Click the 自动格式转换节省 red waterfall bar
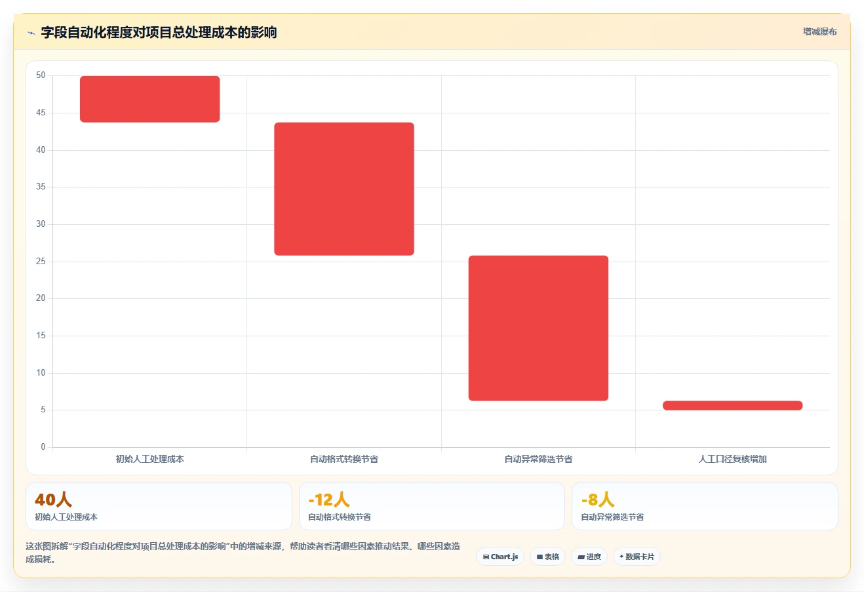 [344, 189]
